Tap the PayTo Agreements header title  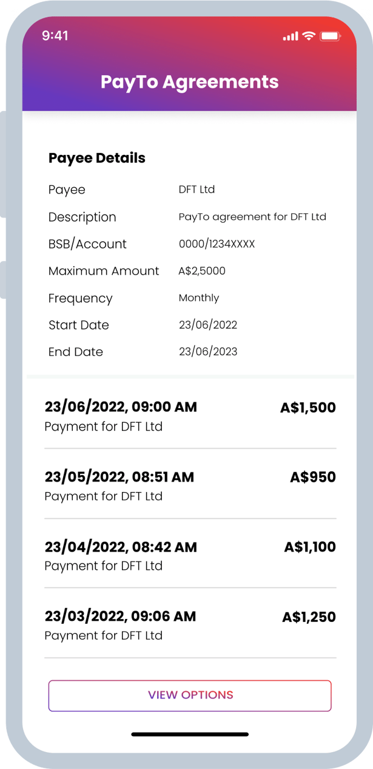(189, 82)
